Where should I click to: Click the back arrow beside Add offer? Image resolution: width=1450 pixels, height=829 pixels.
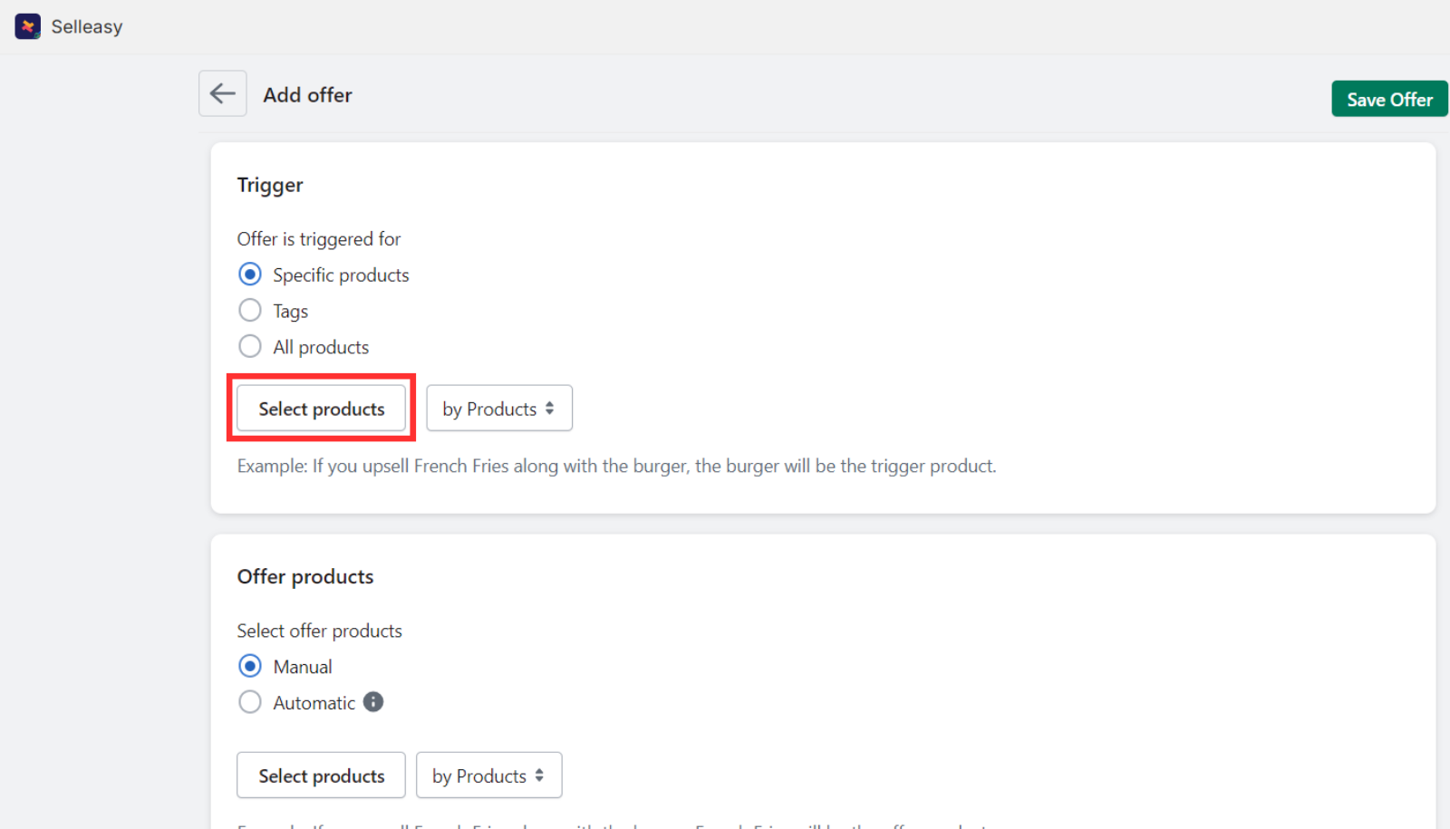(x=222, y=93)
